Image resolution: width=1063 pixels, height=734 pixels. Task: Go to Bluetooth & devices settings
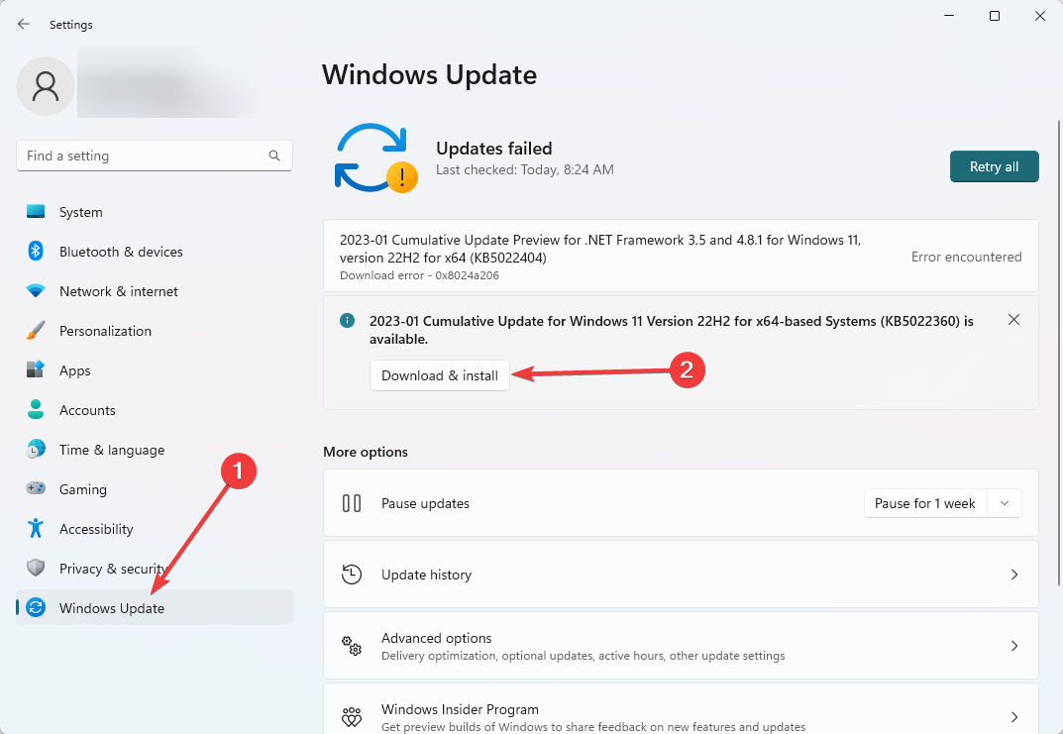[x=155, y=252]
